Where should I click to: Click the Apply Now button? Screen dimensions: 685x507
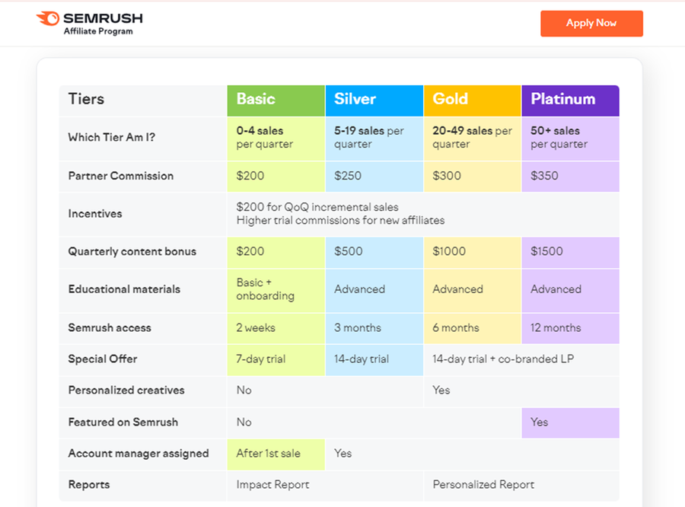(591, 23)
